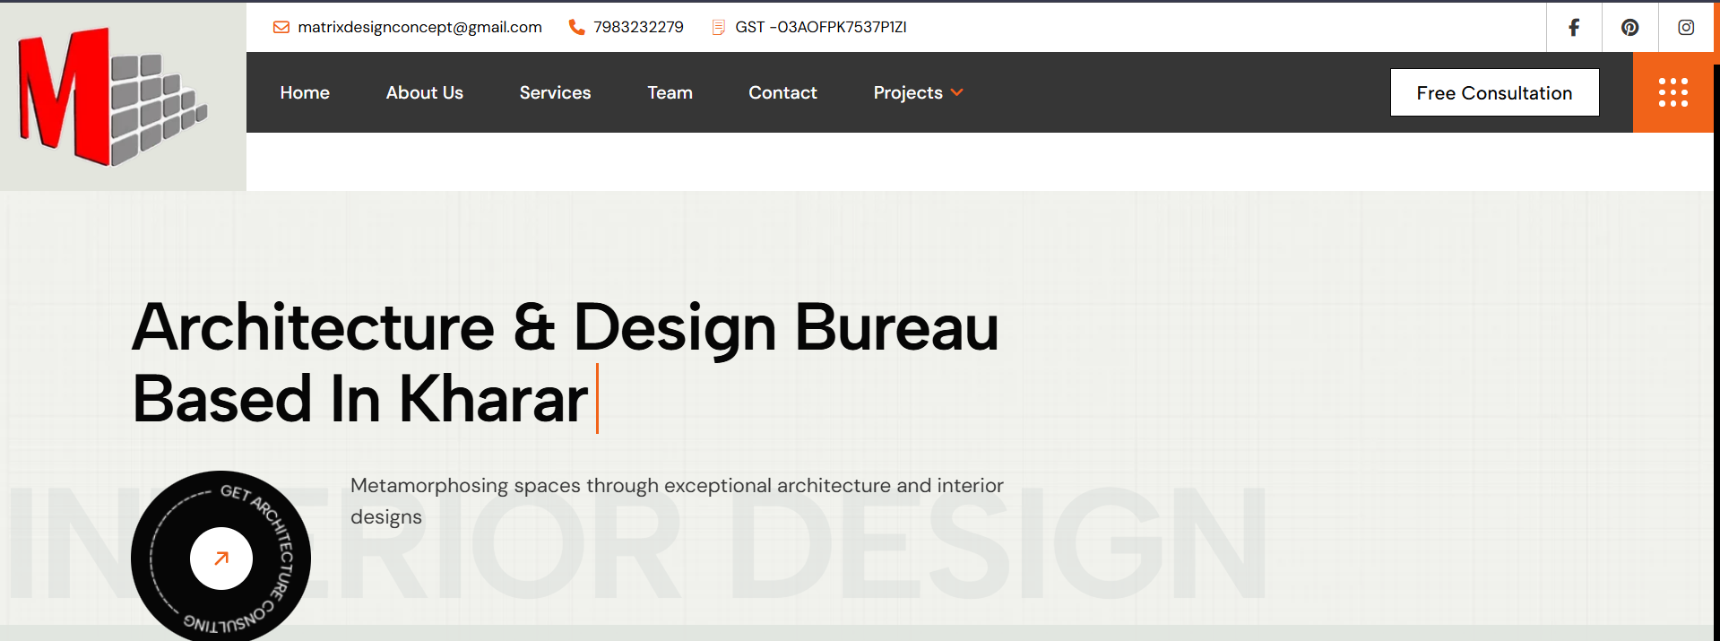Viewport: 1720px width, 641px height.
Task: Click the GST document icon
Action: 718,28
